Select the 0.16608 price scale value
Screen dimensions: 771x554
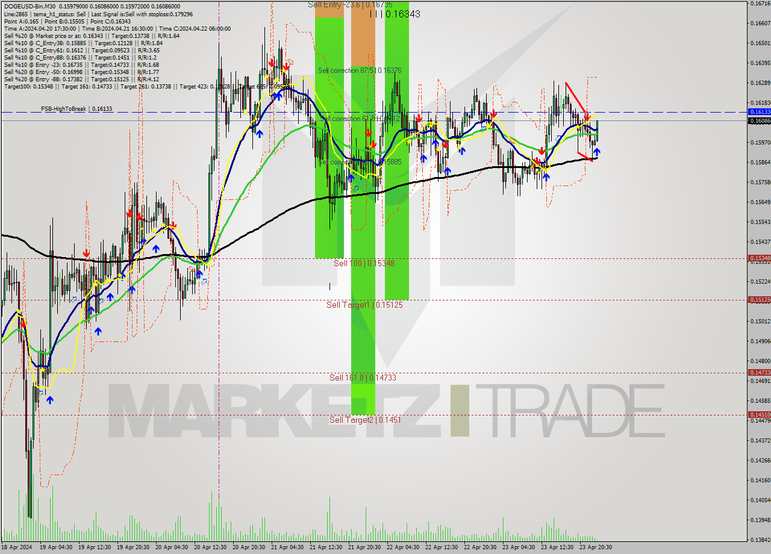(x=760, y=23)
